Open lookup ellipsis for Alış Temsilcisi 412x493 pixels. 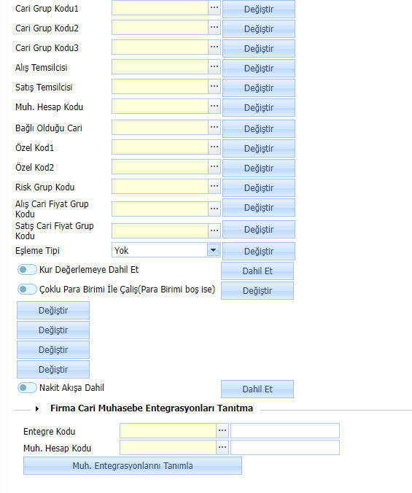coord(214,66)
